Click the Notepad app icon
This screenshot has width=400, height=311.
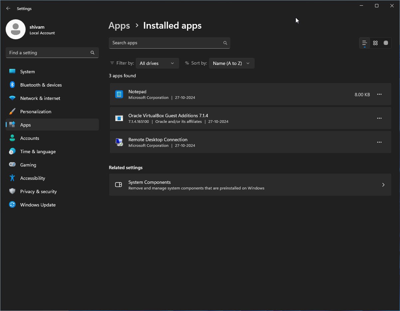coord(119,94)
